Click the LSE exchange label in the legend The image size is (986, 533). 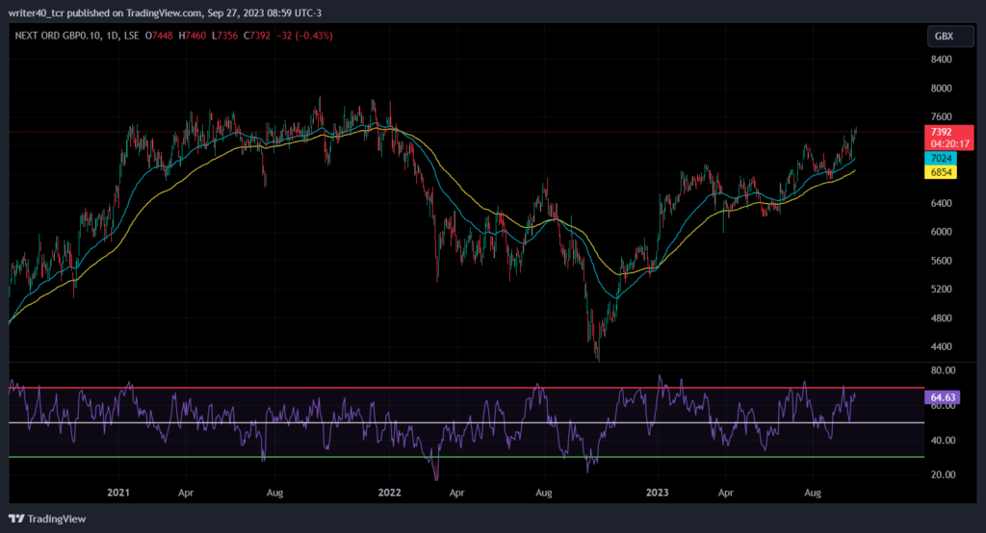tap(131, 36)
